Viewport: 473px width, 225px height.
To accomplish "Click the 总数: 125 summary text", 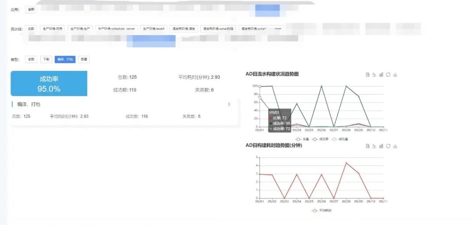I will 127,77.
